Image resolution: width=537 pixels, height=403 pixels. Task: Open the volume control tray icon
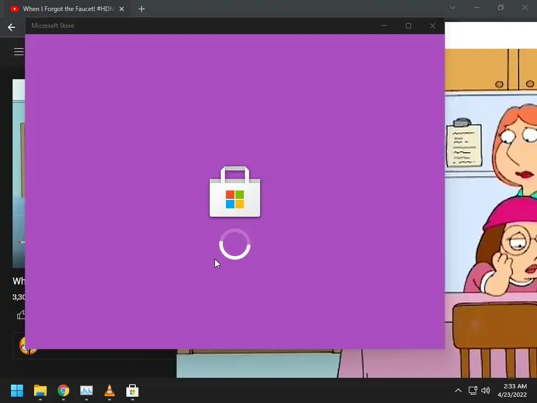click(x=486, y=390)
